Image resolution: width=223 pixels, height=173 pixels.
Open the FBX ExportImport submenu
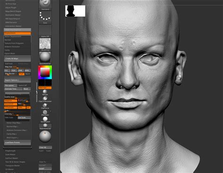[13, 19]
